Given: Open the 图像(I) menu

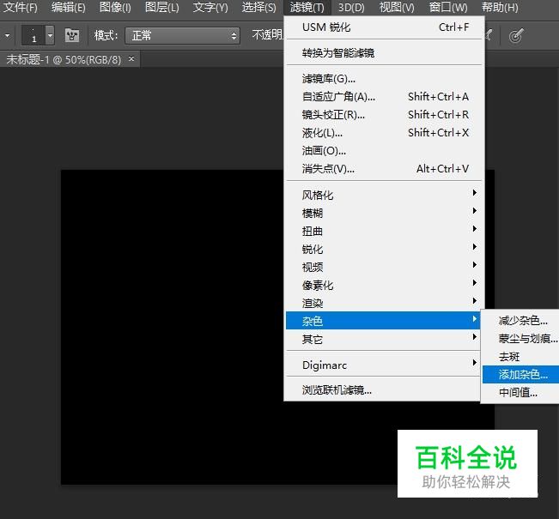Looking at the screenshot, I should point(115,7).
